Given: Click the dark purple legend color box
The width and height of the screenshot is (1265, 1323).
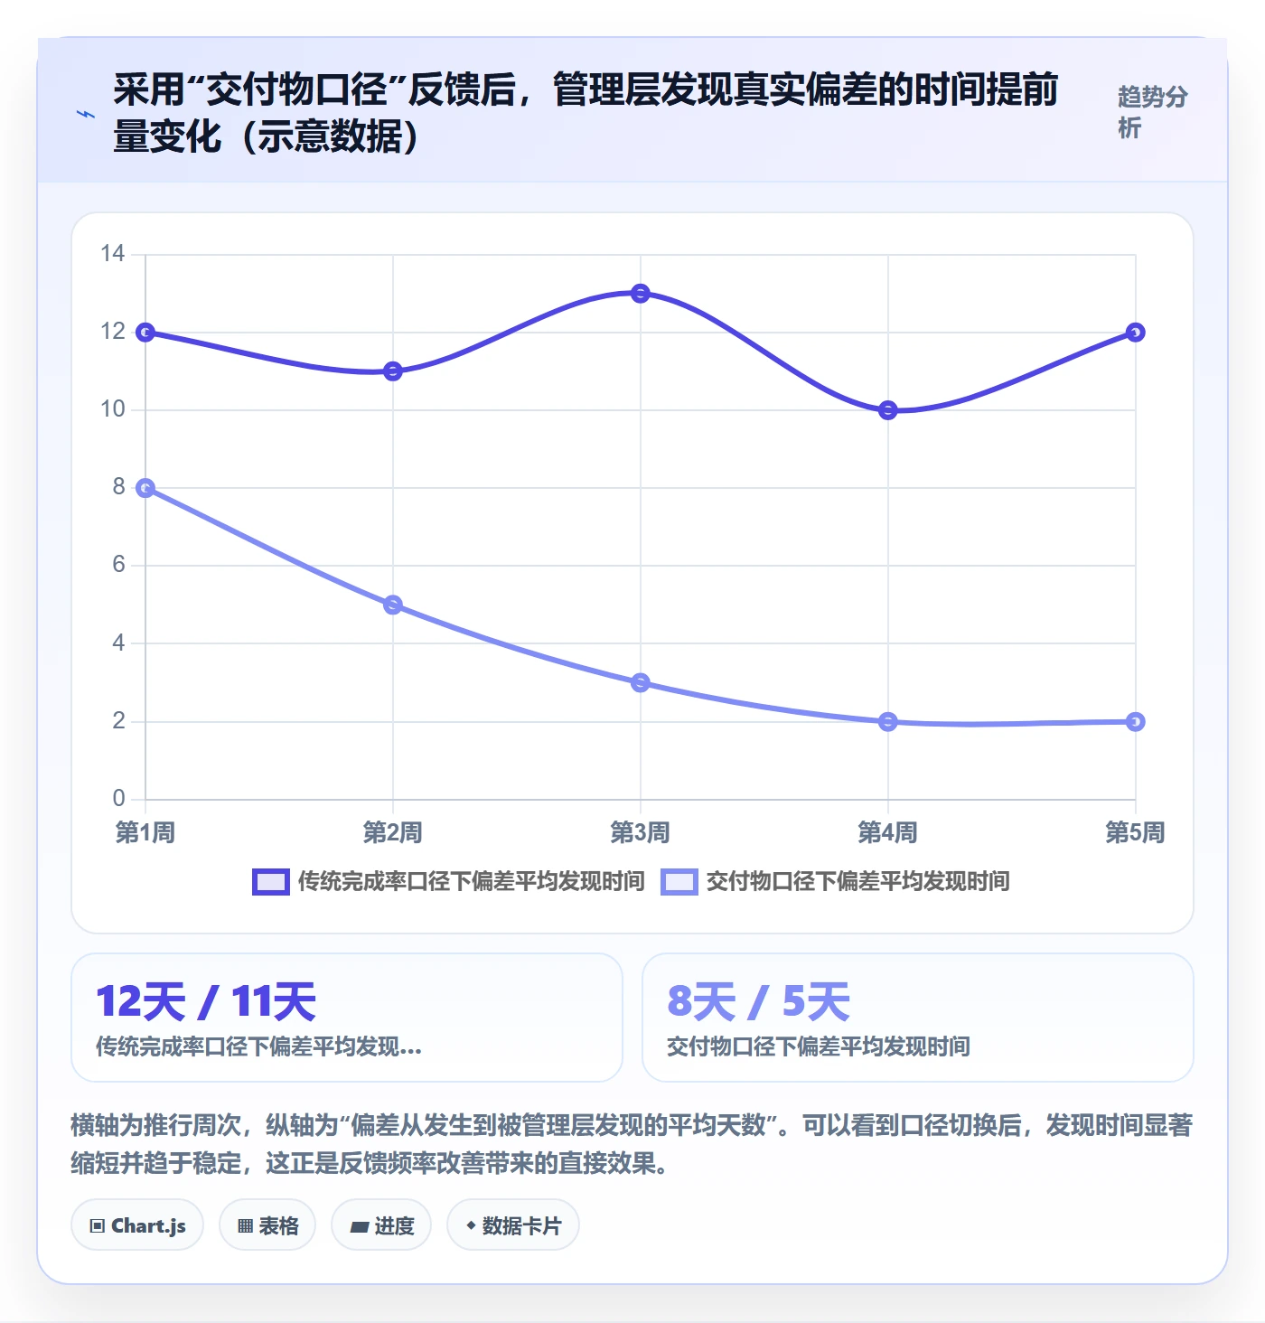Looking at the screenshot, I should [271, 882].
